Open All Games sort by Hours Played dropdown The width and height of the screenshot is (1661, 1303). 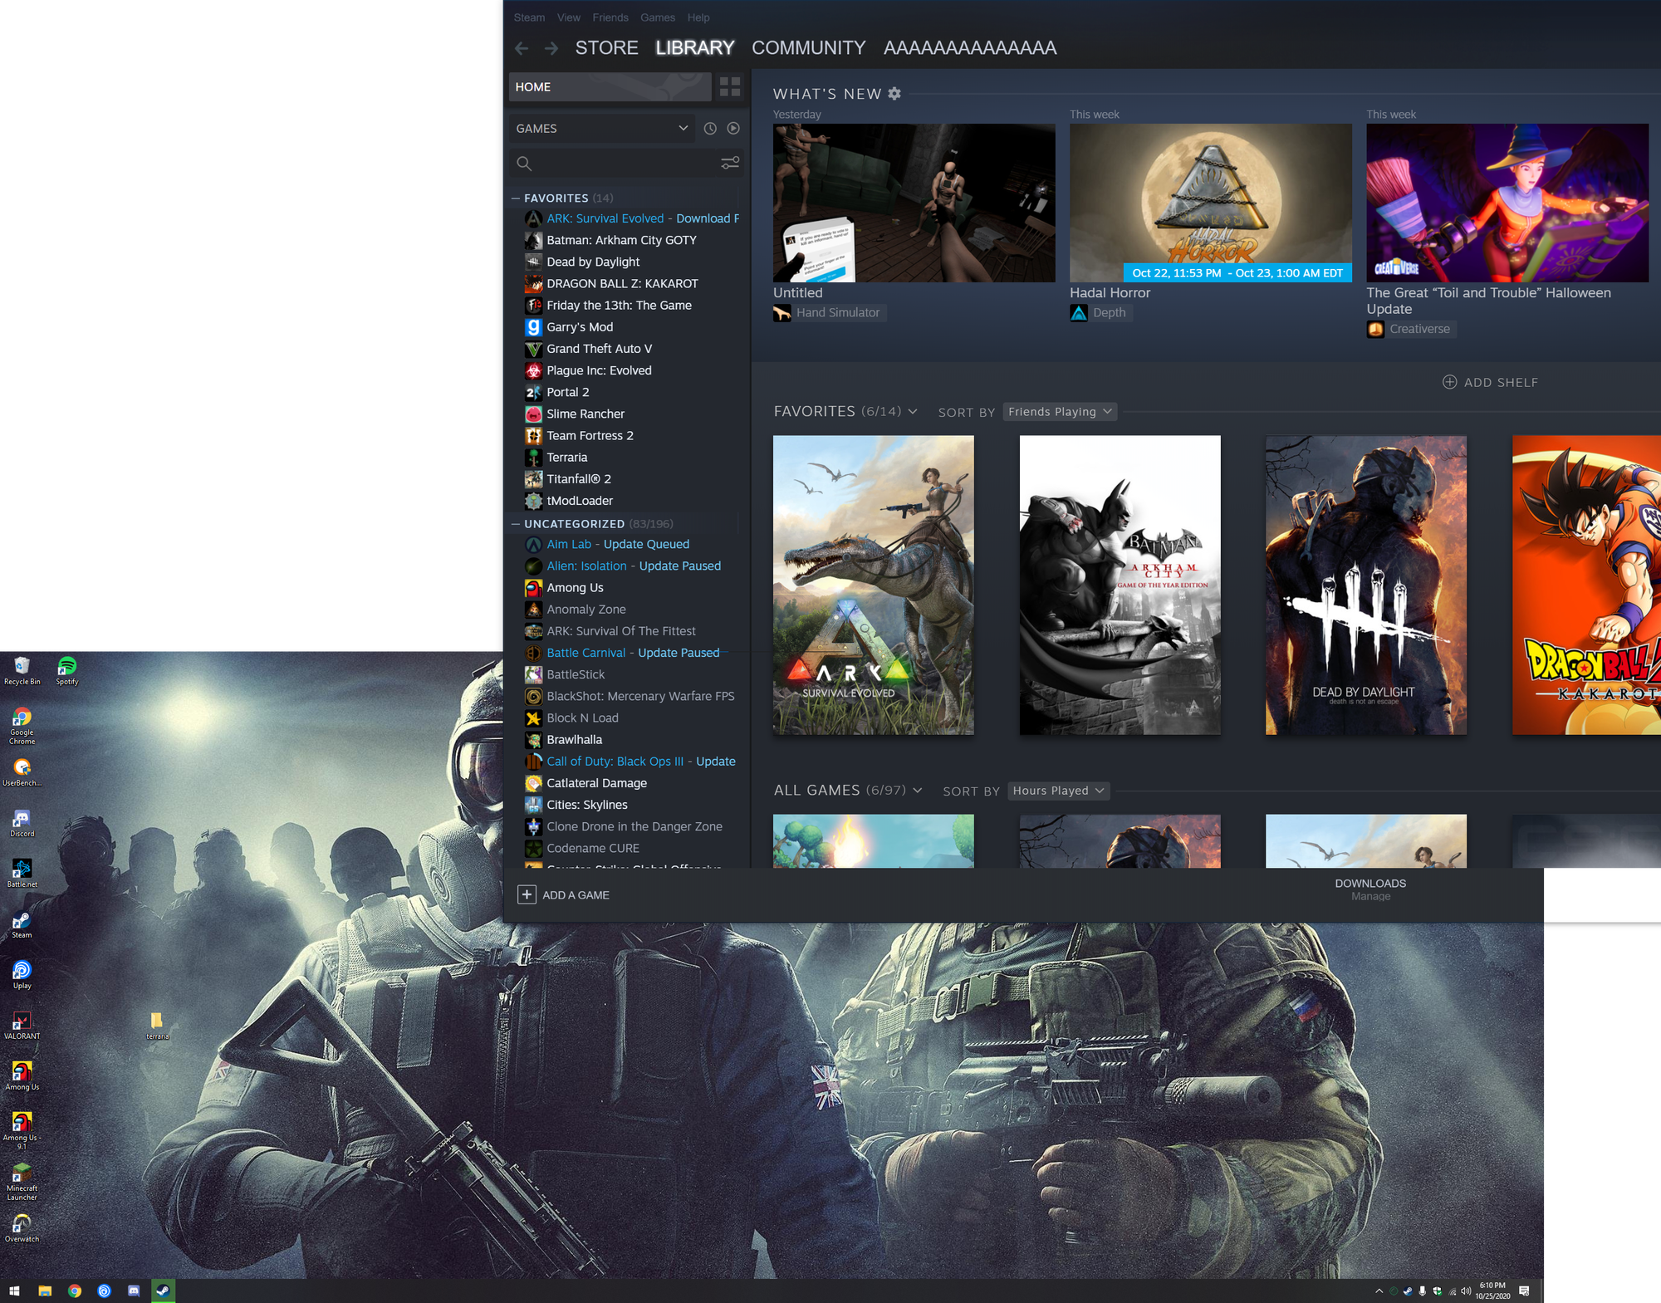pyautogui.click(x=1059, y=791)
